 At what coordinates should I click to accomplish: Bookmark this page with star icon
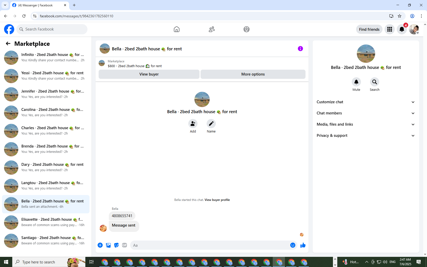[x=400, y=16]
